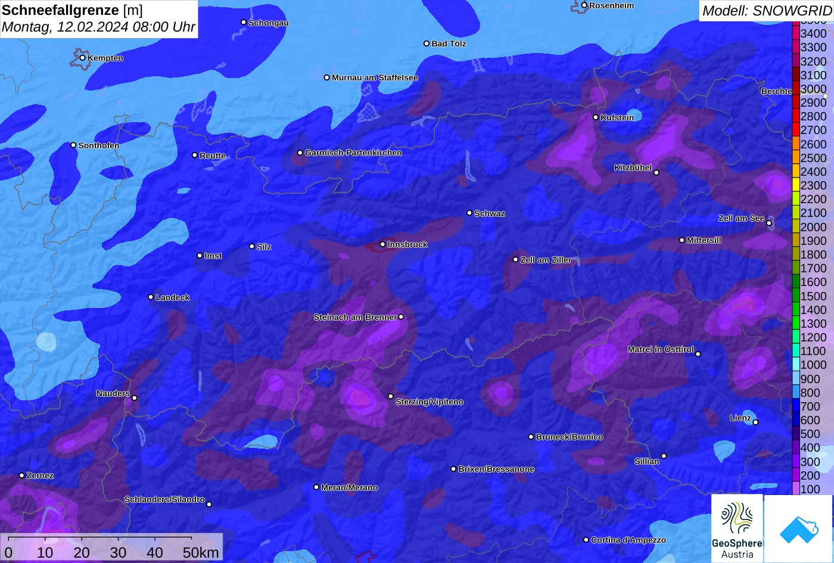Click the Matrei in Osttirol marker

pos(698,354)
